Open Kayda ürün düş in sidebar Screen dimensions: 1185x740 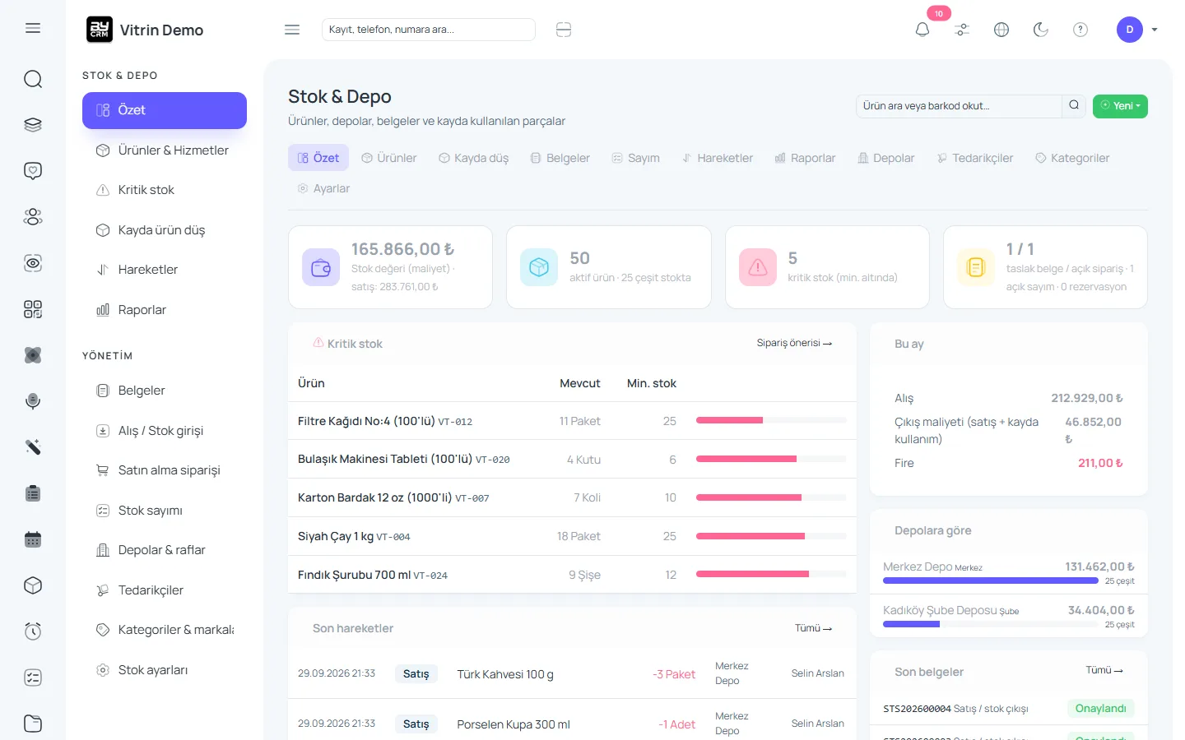[165, 230]
